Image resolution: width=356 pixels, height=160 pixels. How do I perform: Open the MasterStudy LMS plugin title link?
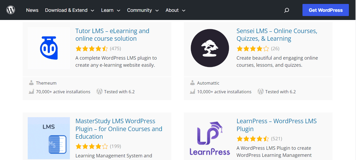[x=119, y=129]
